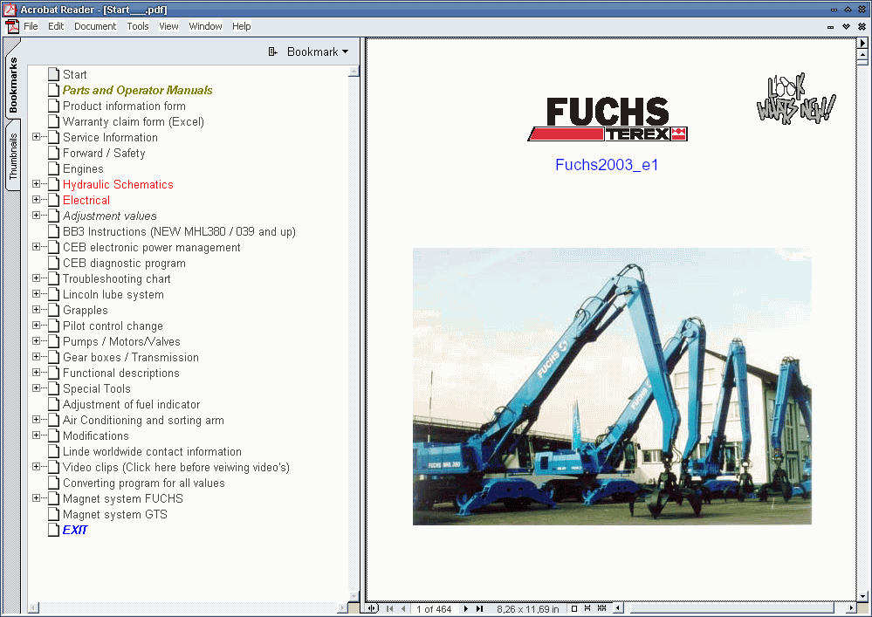The image size is (872, 617).
Task: Click the bookmark page icon beside Start
Action: (x=53, y=74)
